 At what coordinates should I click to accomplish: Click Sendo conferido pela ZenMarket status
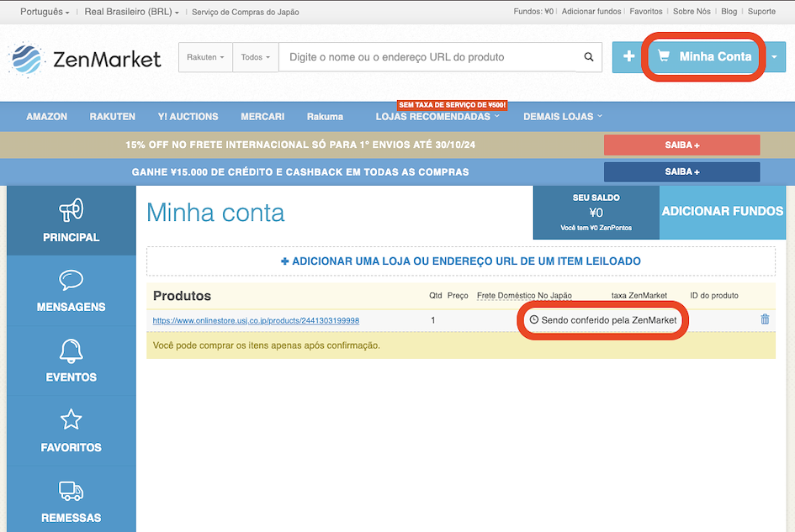[609, 320]
